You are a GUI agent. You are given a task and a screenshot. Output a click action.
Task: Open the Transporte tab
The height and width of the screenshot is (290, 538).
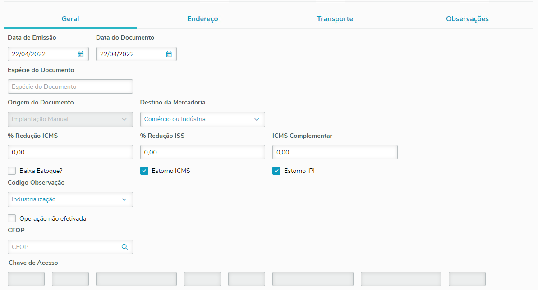tap(335, 19)
